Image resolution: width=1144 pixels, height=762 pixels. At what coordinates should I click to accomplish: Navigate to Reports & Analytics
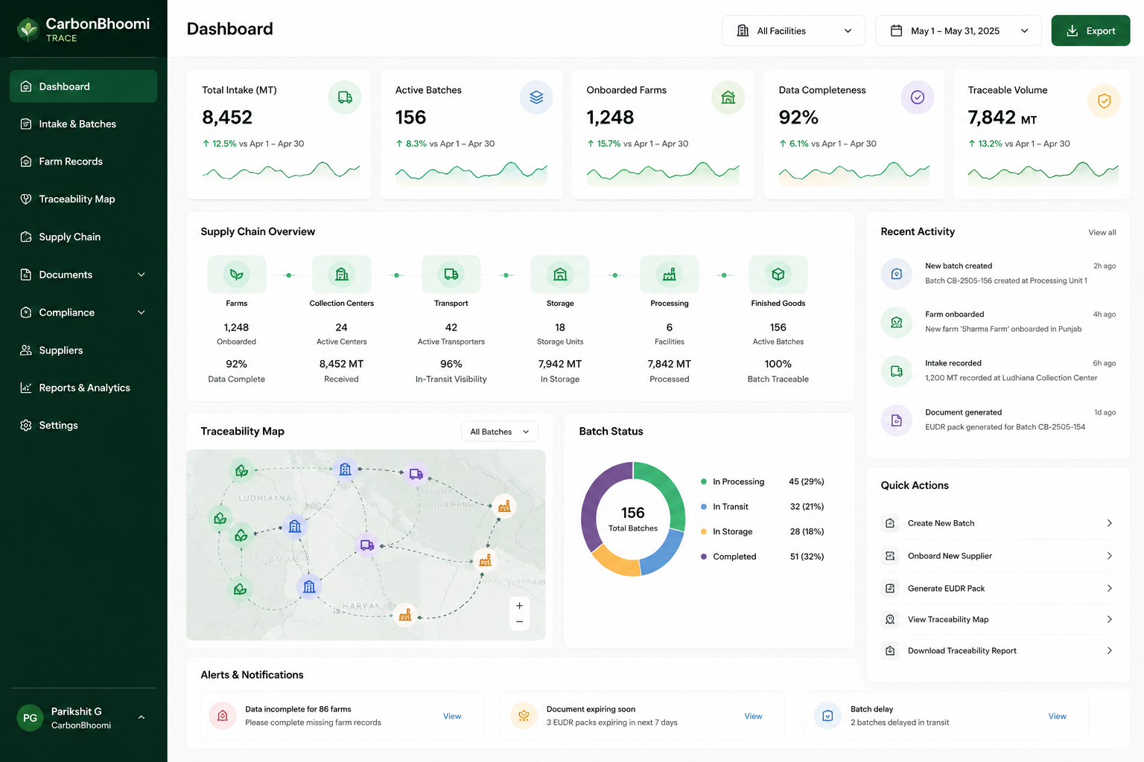[83, 388]
